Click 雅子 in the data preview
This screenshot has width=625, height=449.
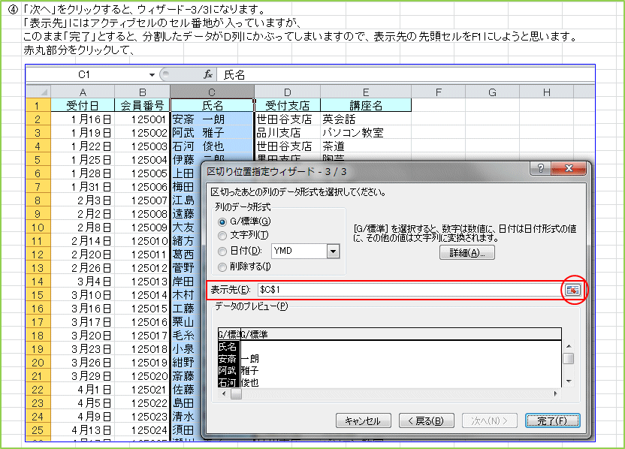pyautogui.click(x=250, y=370)
